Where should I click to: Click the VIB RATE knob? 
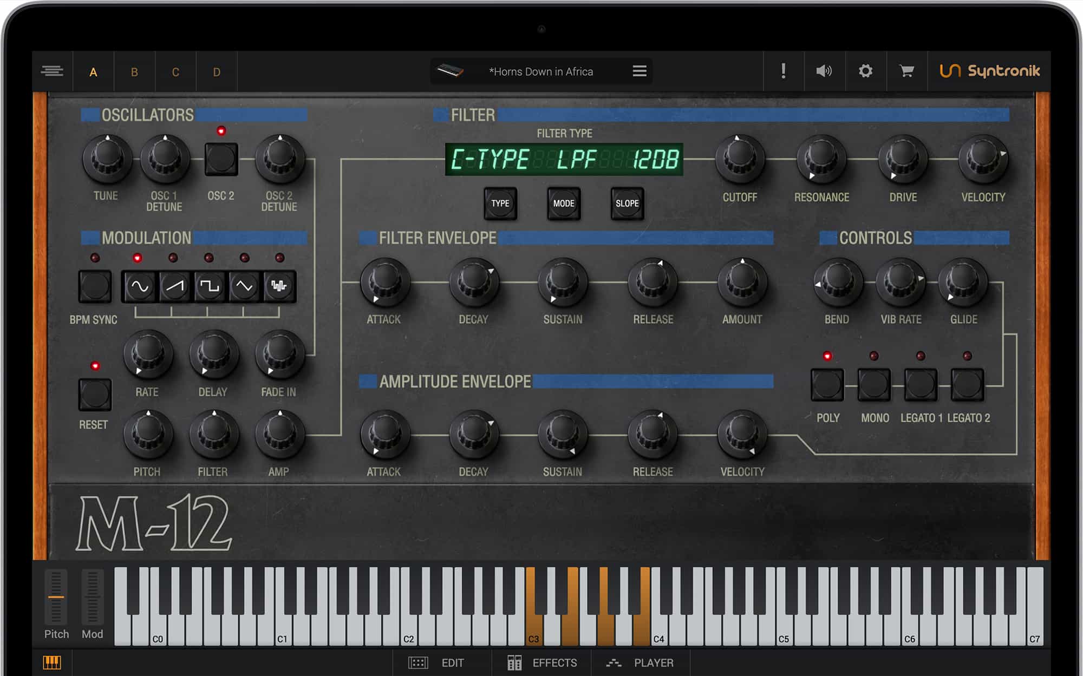click(901, 281)
